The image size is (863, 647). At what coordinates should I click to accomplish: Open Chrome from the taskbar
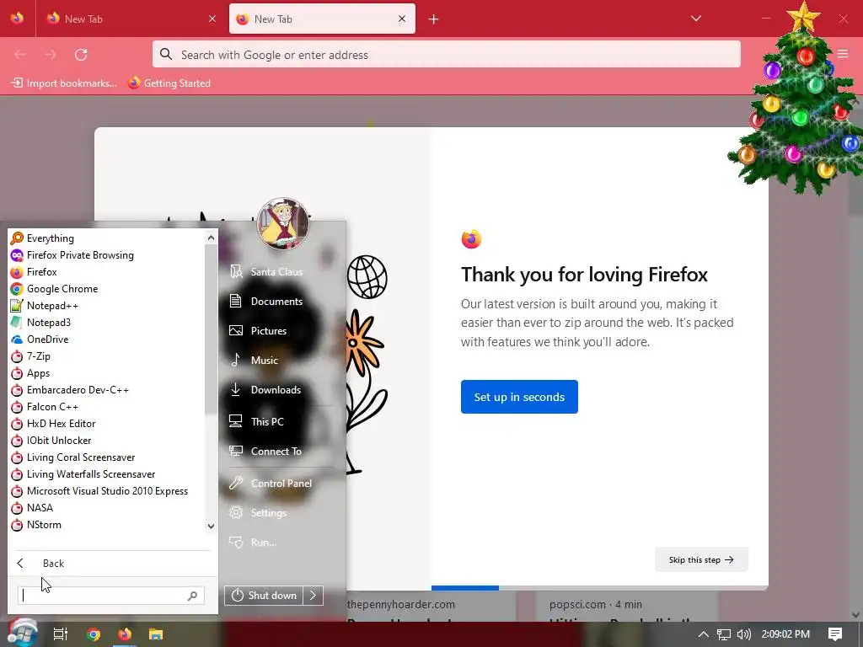tap(94, 634)
